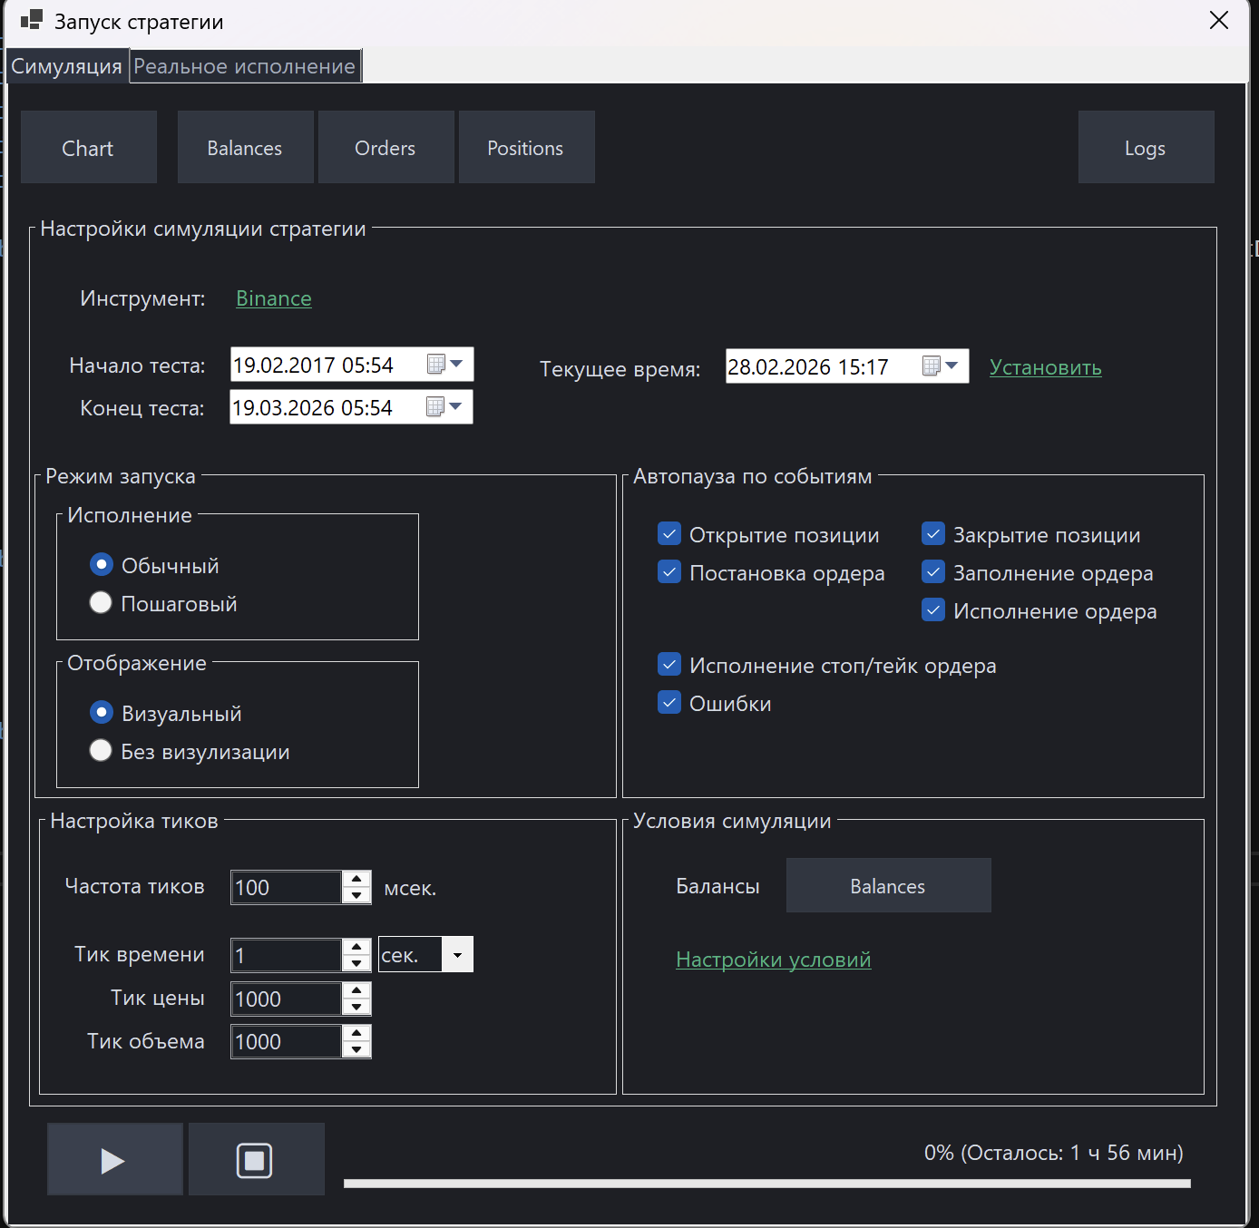
Task: Open calendar picker for 'Конец теста' date
Action: coord(435,406)
